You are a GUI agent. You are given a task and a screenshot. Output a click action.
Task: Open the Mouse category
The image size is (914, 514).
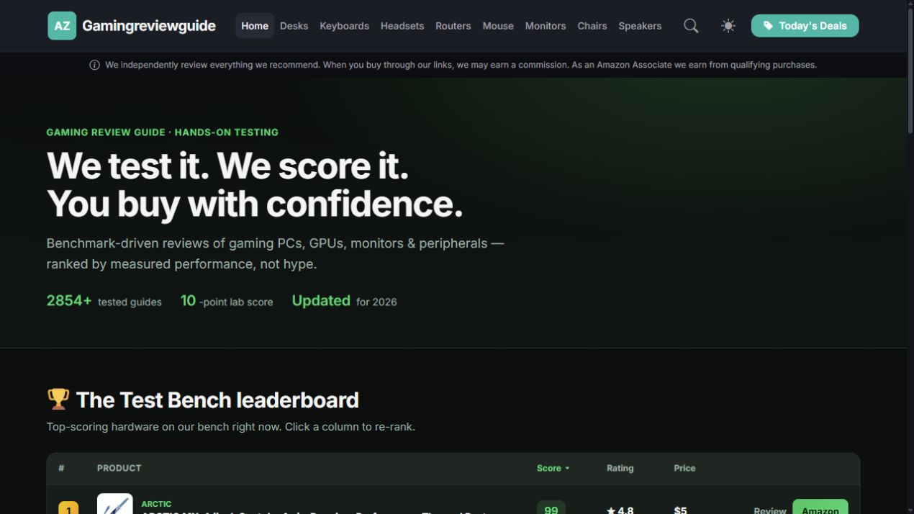pos(498,26)
